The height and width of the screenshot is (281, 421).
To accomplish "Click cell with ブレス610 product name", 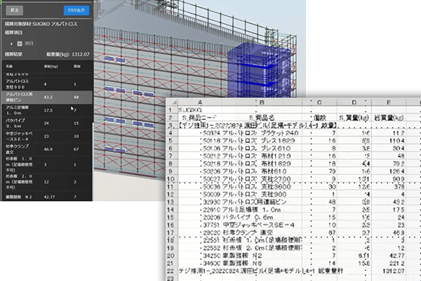I will [262, 148].
